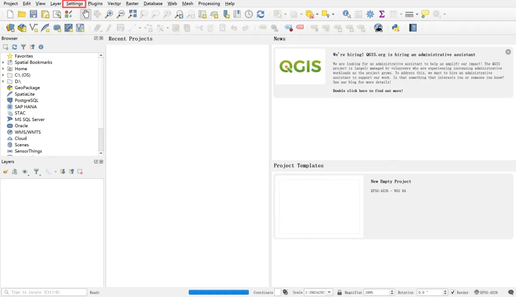Click the New SpatiaLite Layer feather icon
The image size is (516, 297).
point(45,28)
